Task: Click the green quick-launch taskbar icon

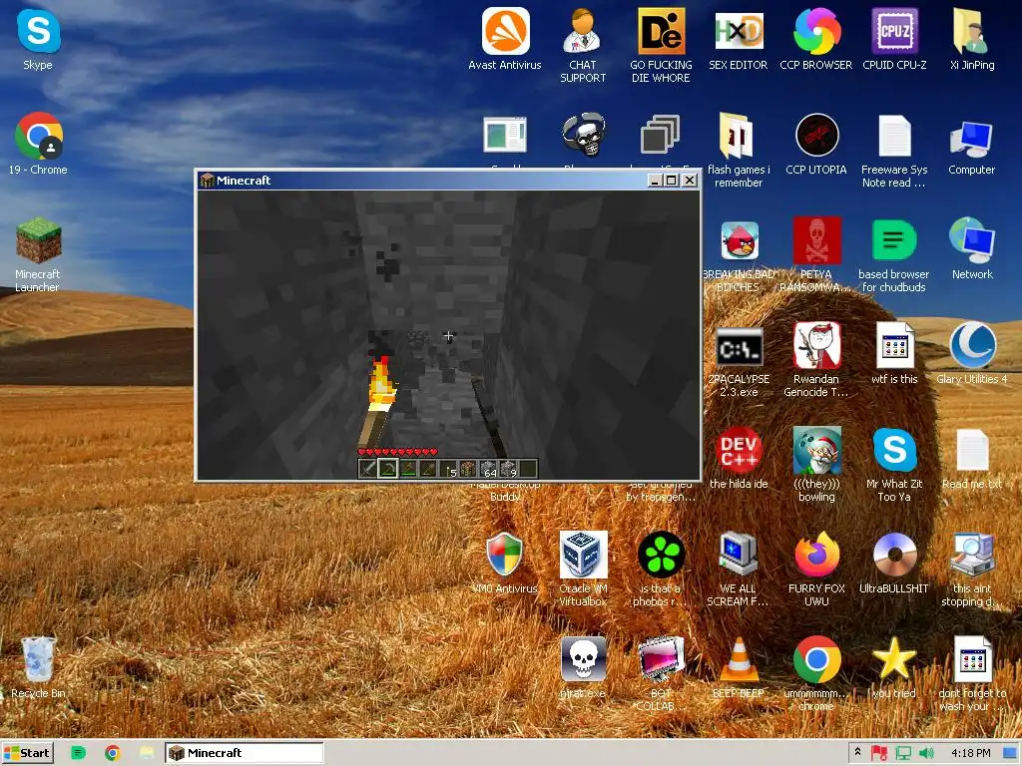Action: coord(78,753)
